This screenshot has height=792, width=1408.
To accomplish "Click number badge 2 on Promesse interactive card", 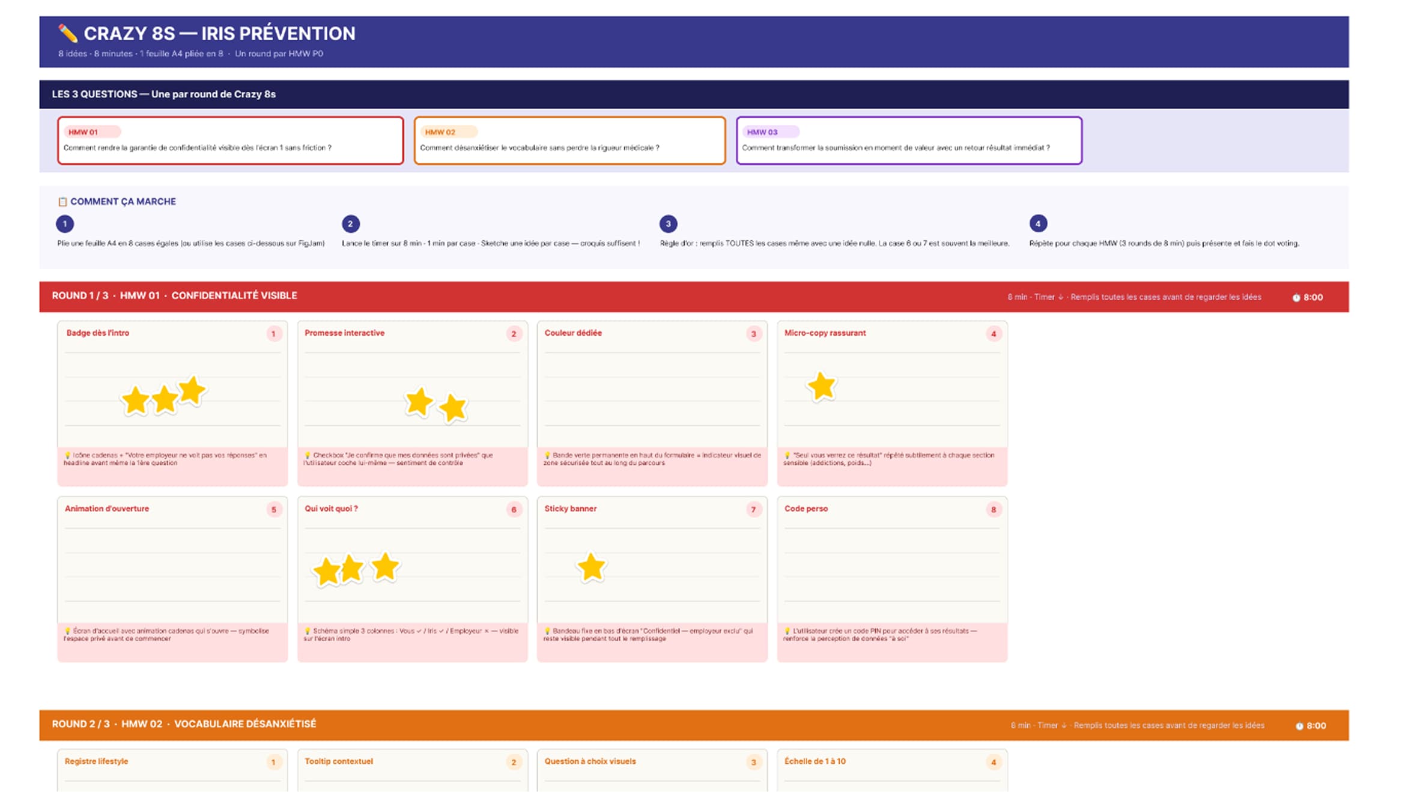I will pos(514,334).
